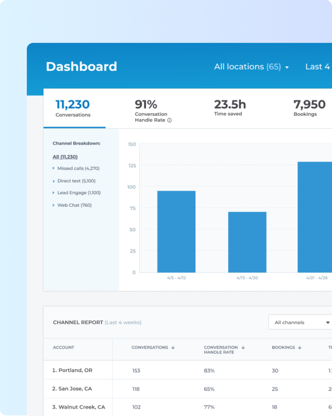Click the Account column header
Screen dimensions: 332x416
pyautogui.click(x=64, y=348)
